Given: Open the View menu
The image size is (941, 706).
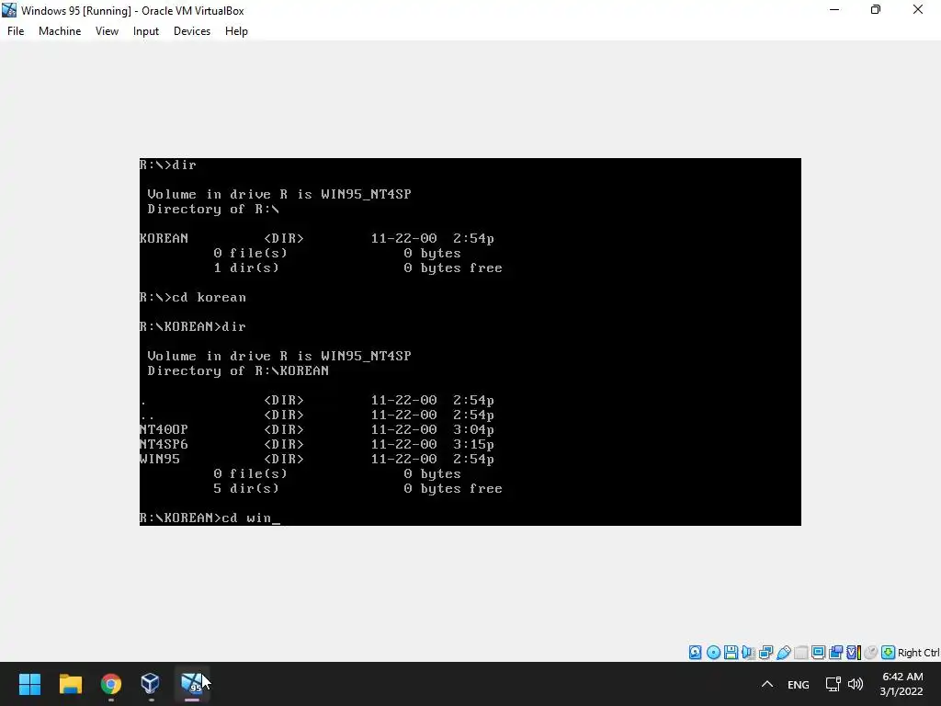Looking at the screenshot, I should 107,31.
